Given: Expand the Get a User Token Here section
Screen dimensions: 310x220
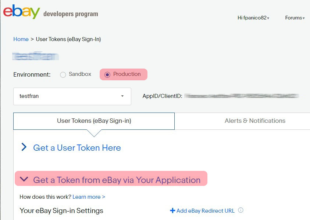Looking at the screenshot, I should point(77,148).
